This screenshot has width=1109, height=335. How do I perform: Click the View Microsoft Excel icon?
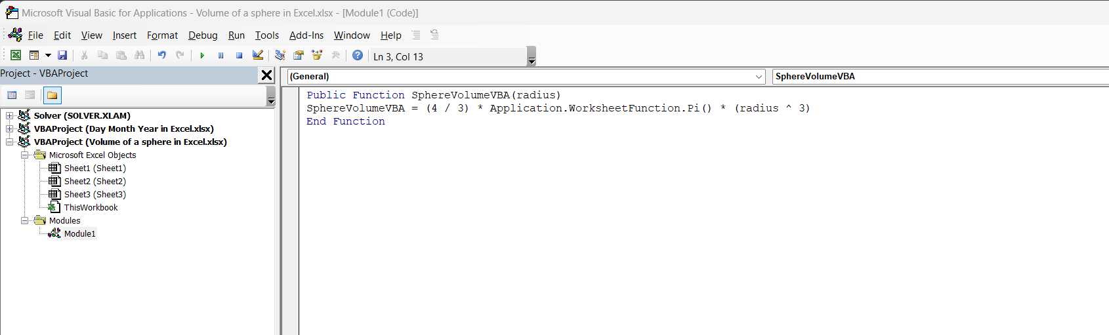coord(16,56)
